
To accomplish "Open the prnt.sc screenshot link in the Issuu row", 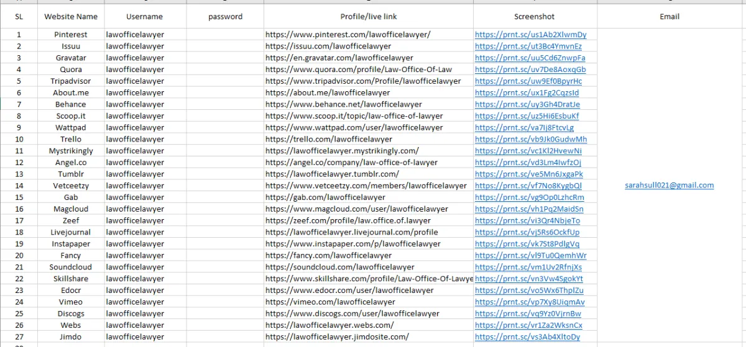I will pos(528,46).
